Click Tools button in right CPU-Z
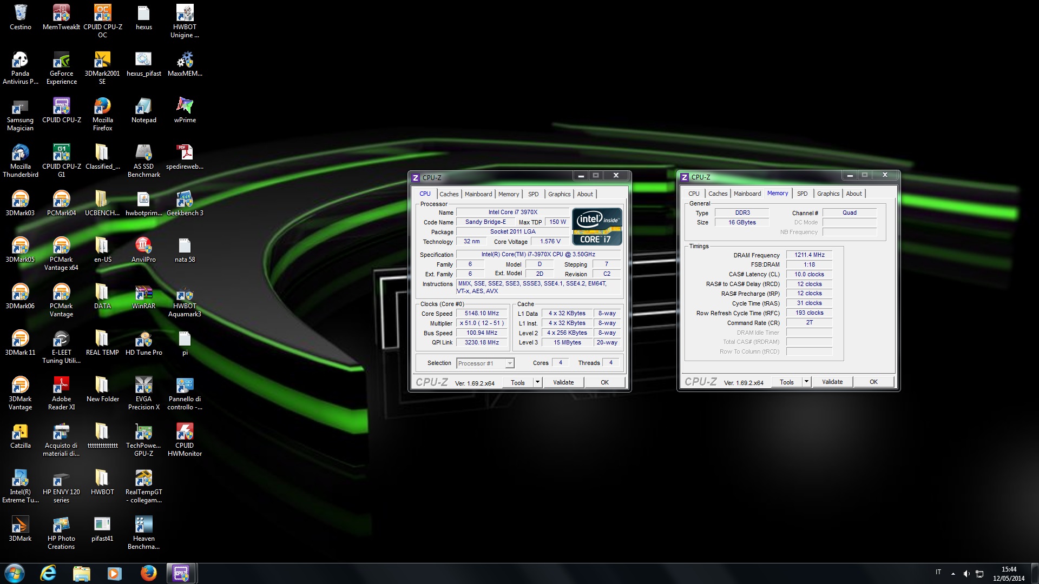Screen dimensions: 1039x584 (x=787, y=382)
